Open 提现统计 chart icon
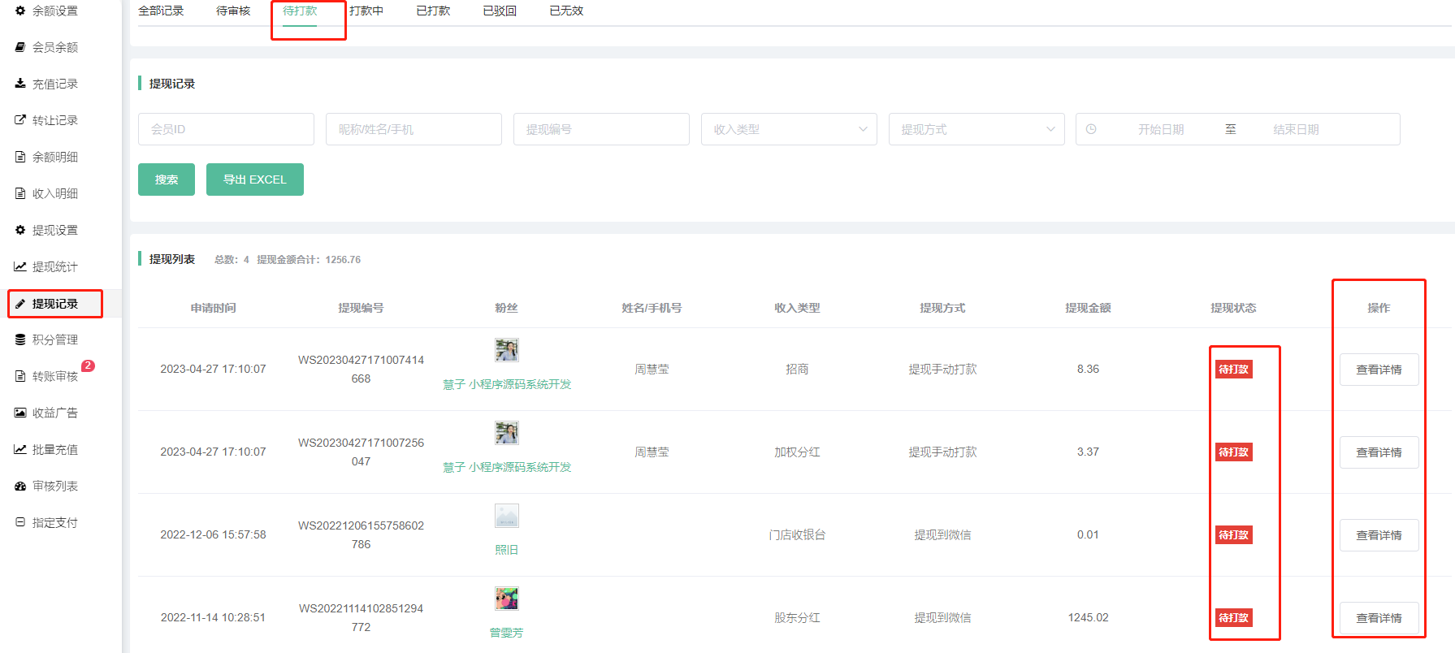Viewport: 1455px width, 653px height. 20,266
